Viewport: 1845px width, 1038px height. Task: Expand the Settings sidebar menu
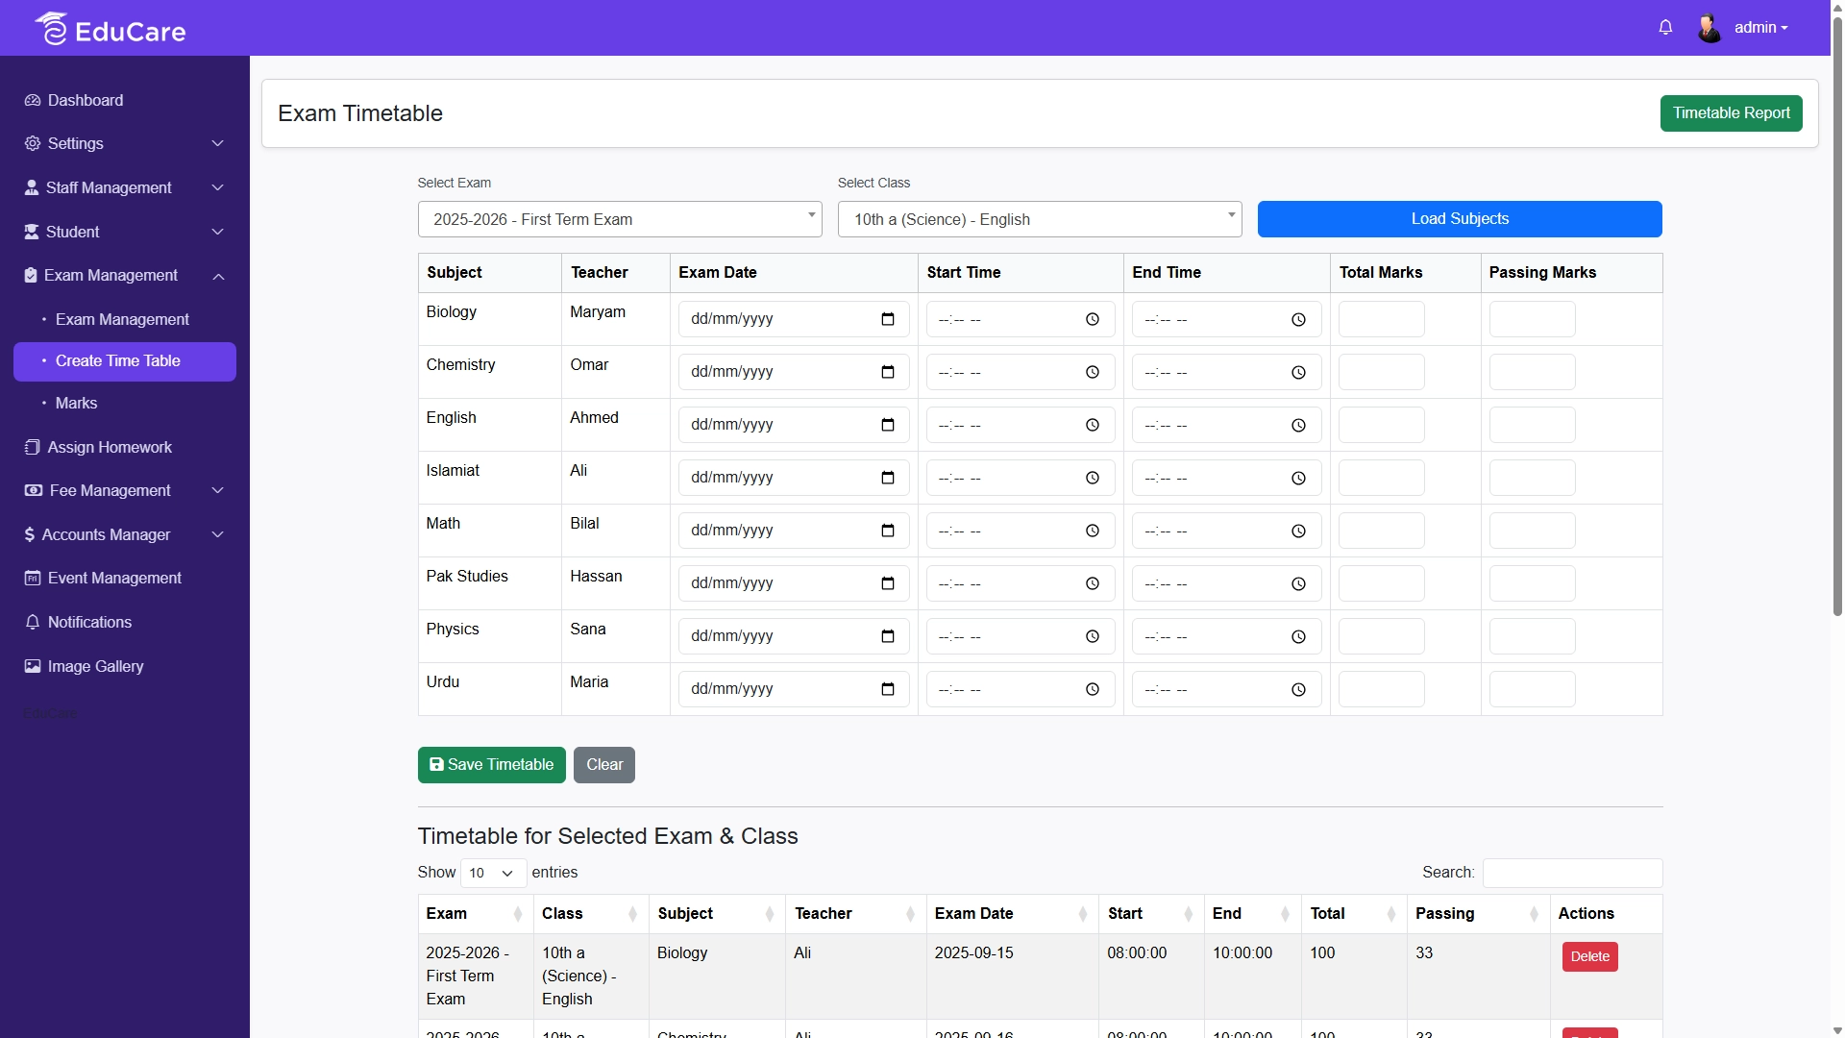point(125,143)
